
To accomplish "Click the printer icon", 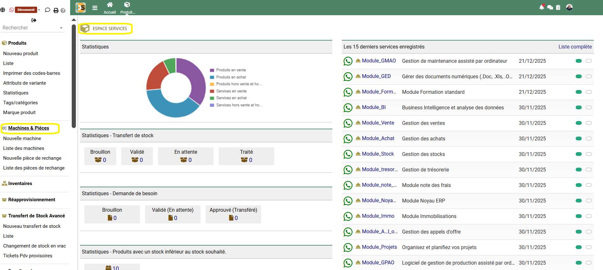I will point(56,10).
